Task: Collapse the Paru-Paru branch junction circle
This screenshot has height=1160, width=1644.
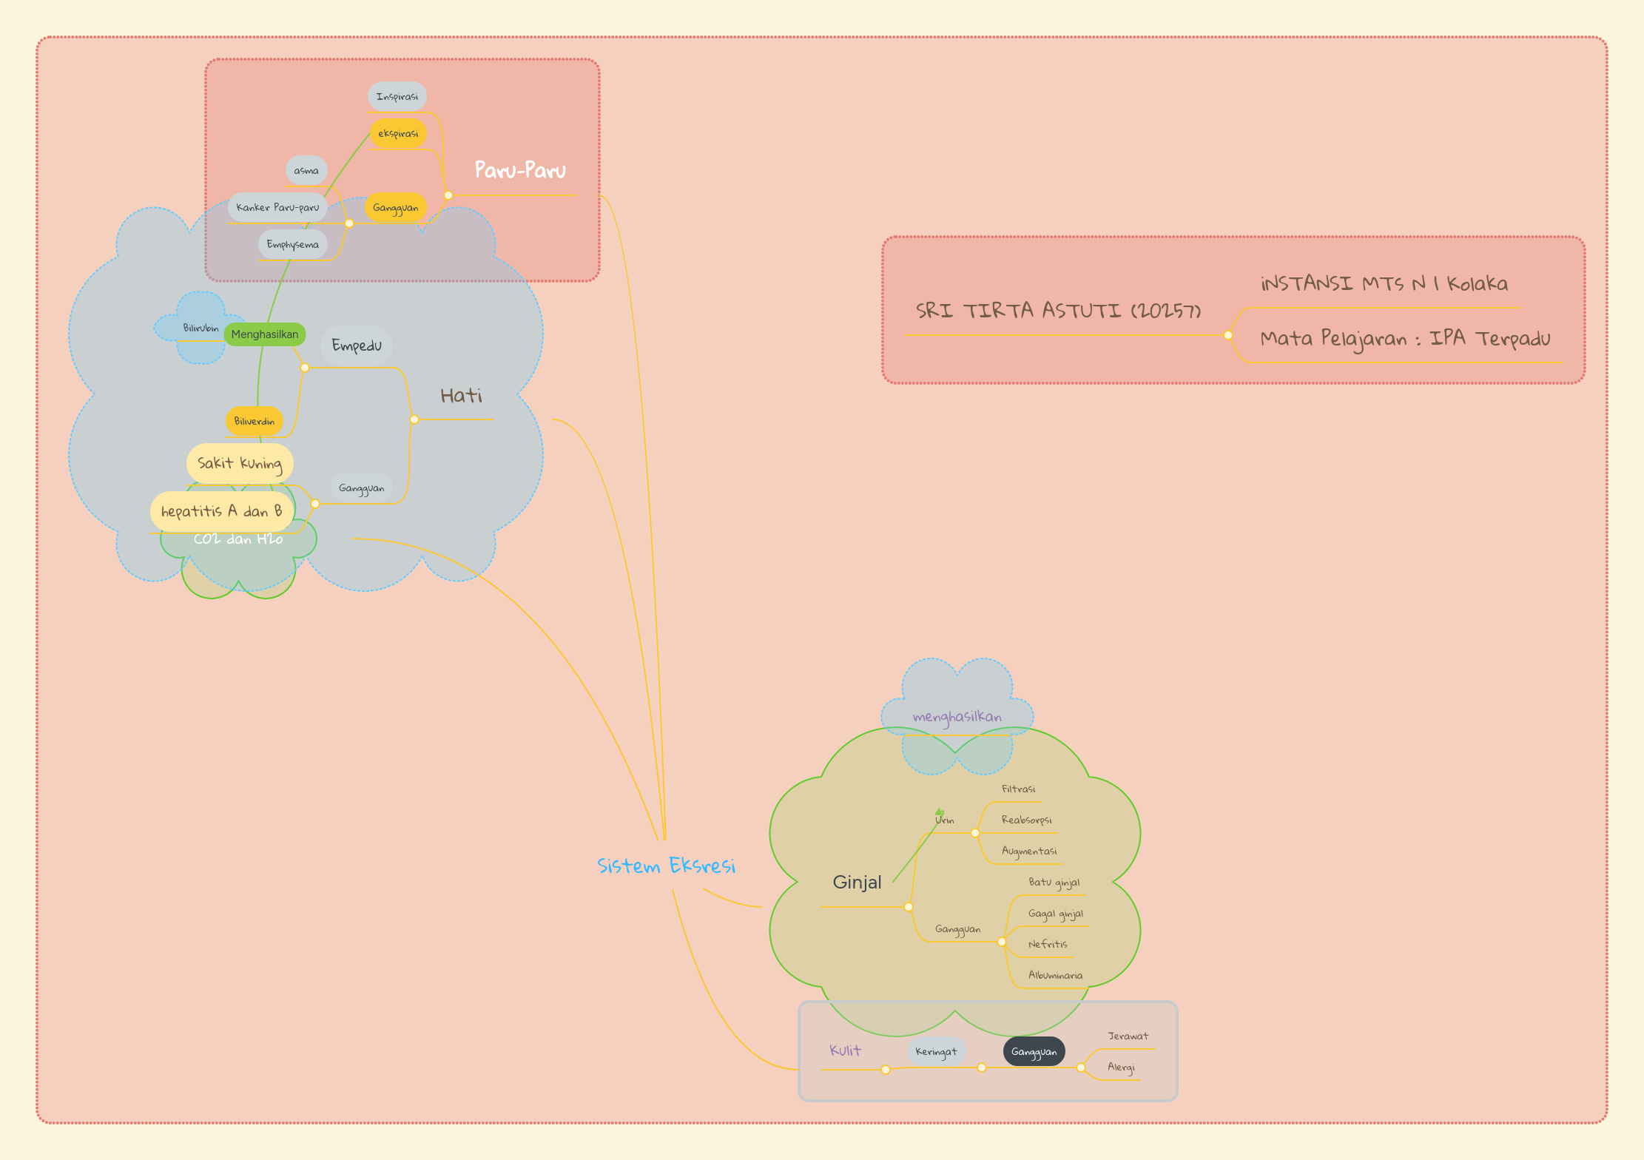Action: click(x=448, y=195)
